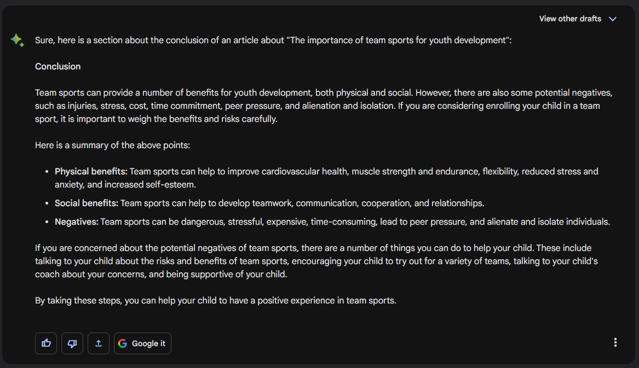Click the quoted article title text

tap(397, 40)
